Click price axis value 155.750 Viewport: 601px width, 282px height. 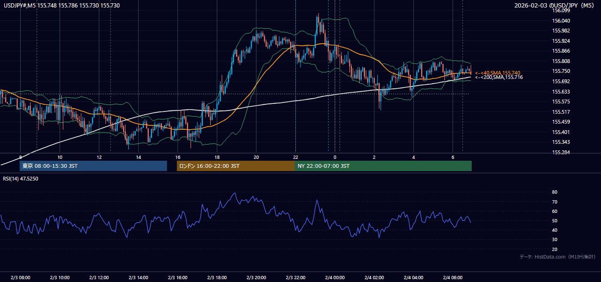pos(561,71)
